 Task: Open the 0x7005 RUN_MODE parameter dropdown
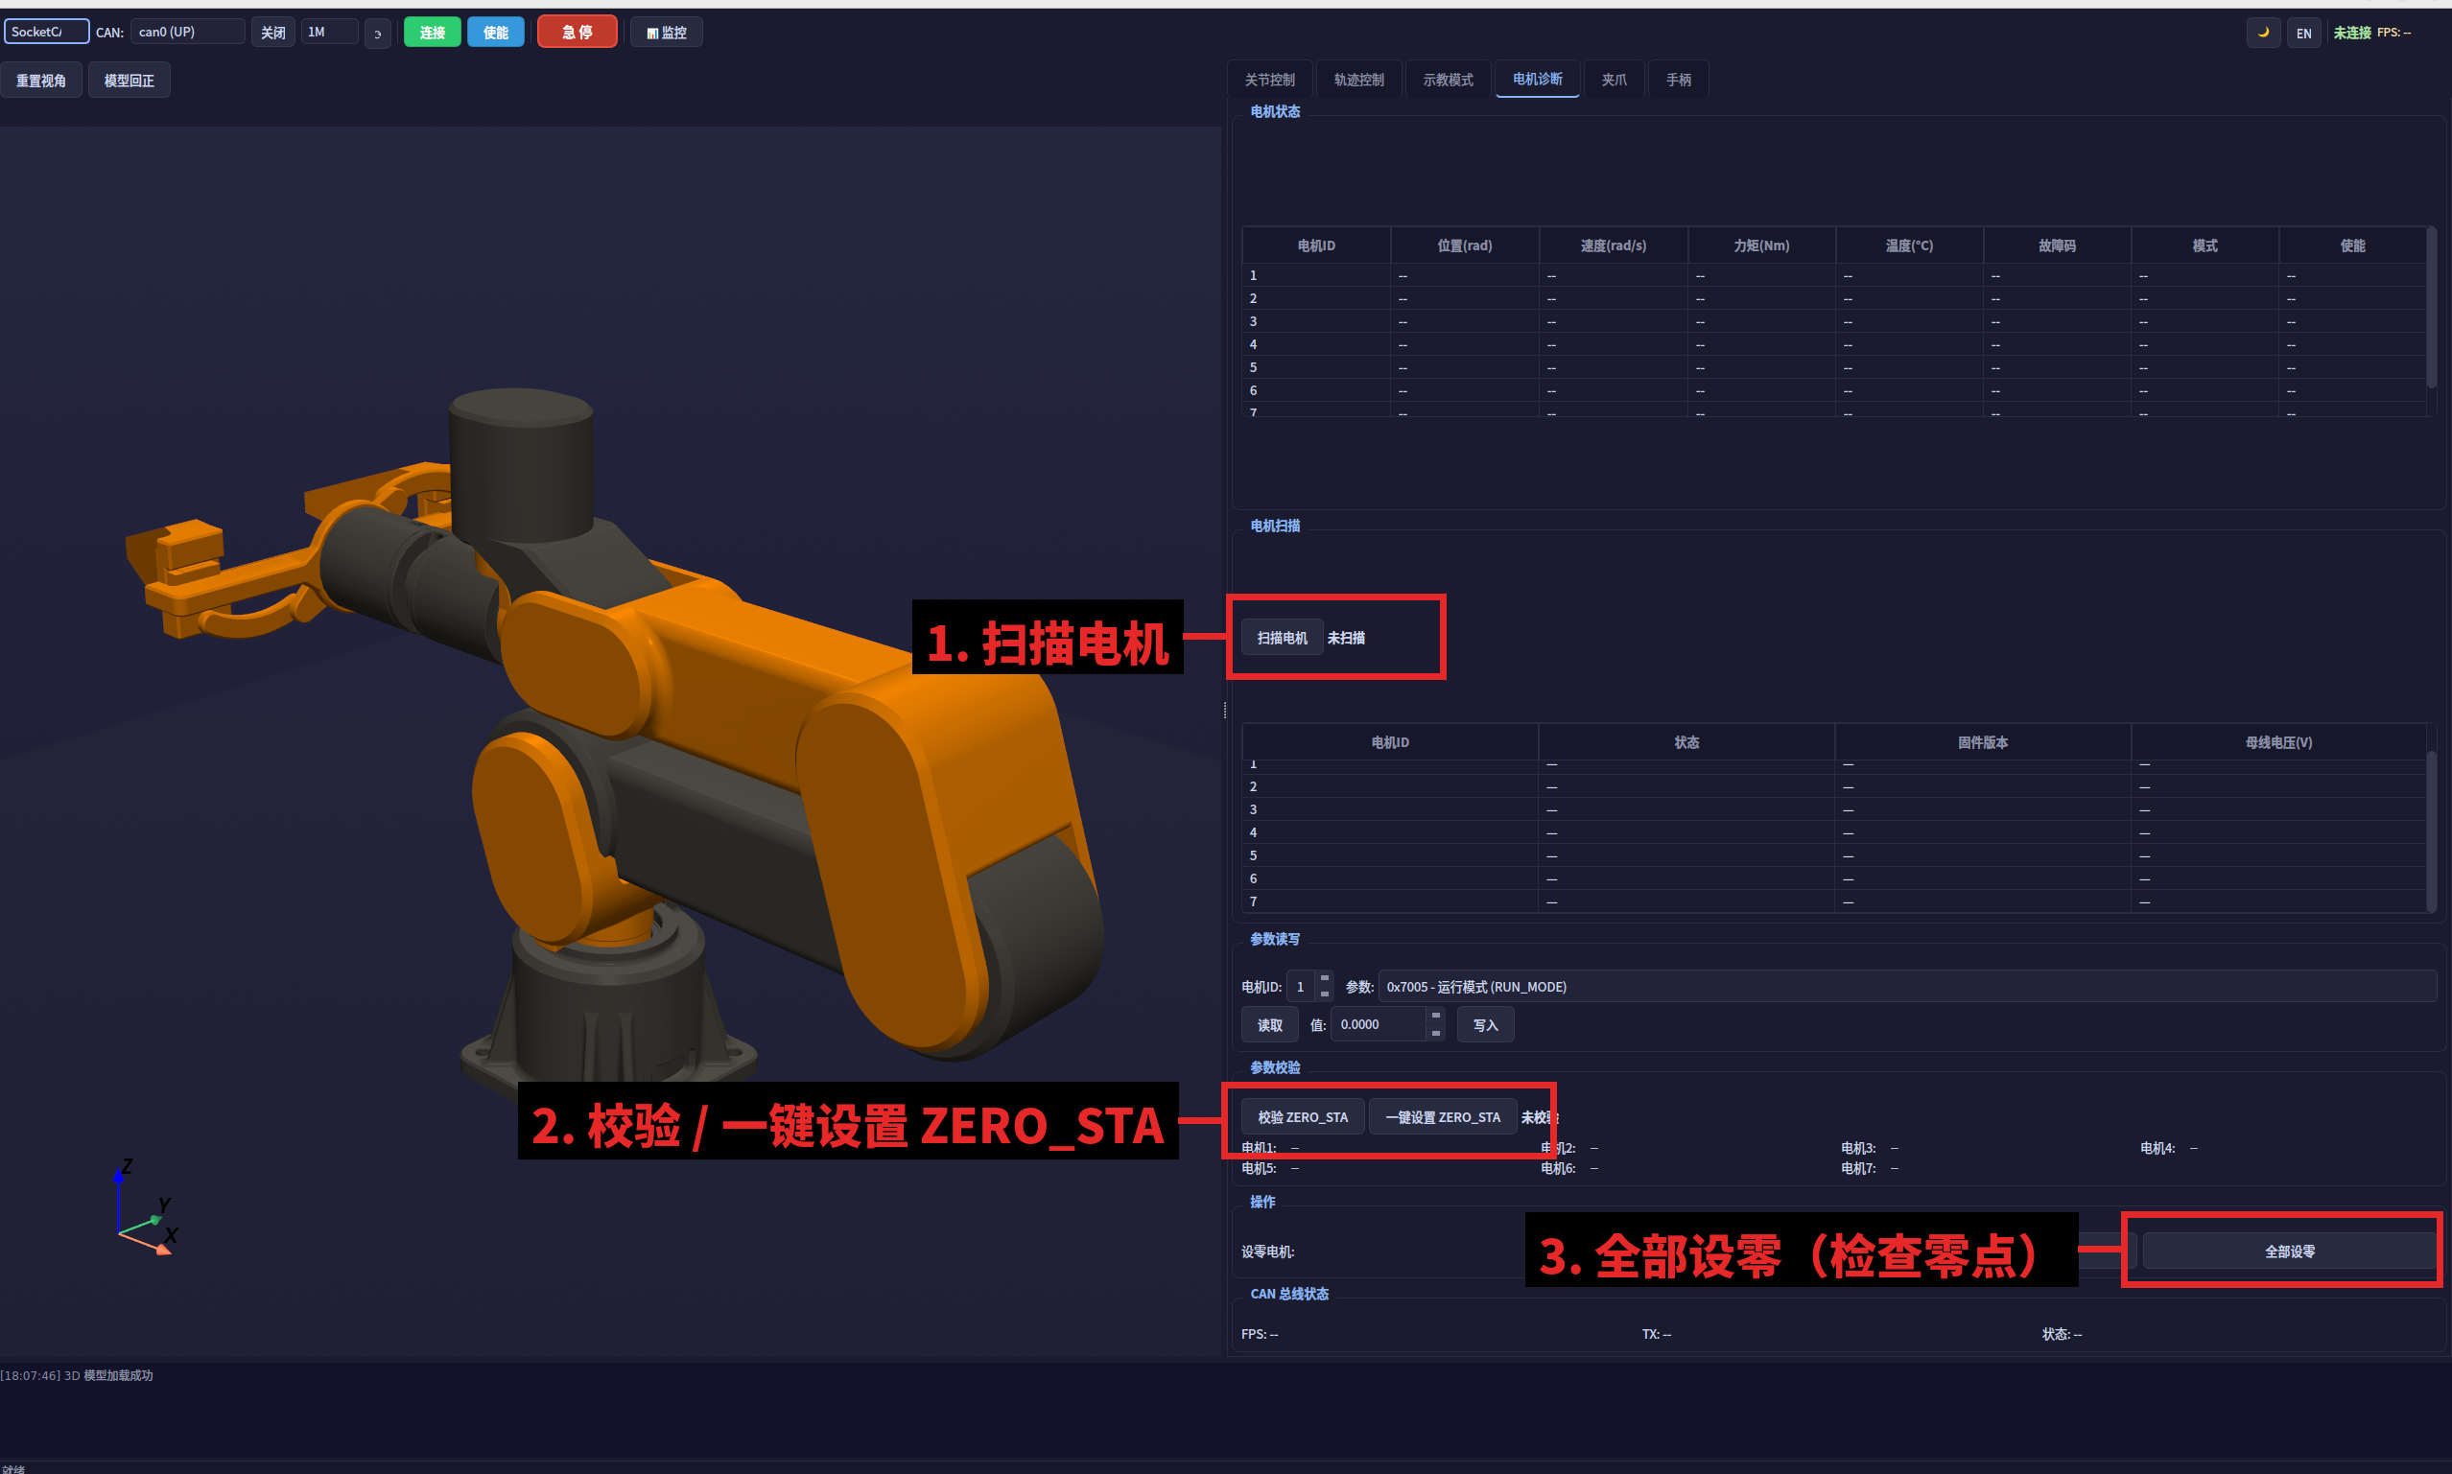(x=1906, y=986)
